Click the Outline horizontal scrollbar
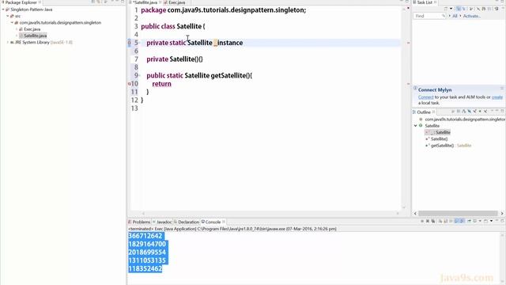The width and height of the screenshot is (506, 285). (x=458, y=213)
